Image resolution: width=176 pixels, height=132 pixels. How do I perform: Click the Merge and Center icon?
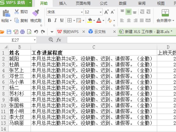pos(165,13)
